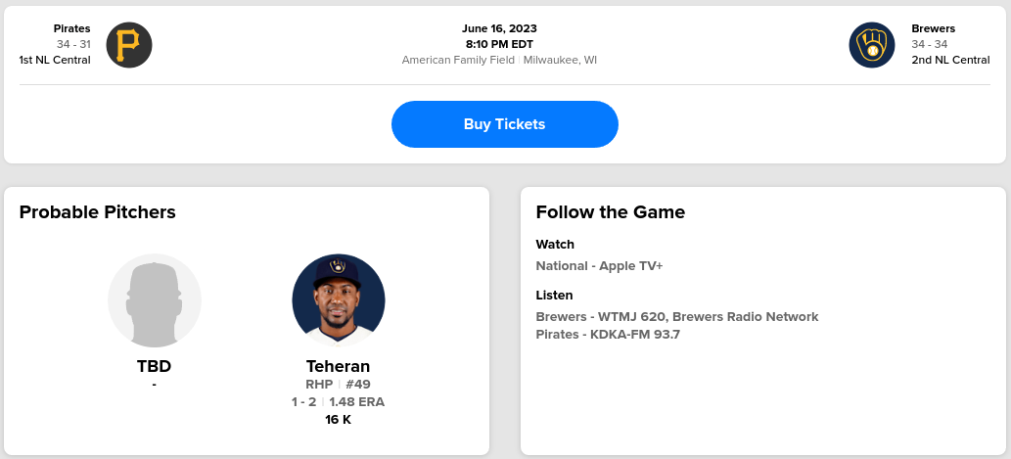Click Pirates 1st NL Central standing
1011x459 pixels.
point(55,60)
